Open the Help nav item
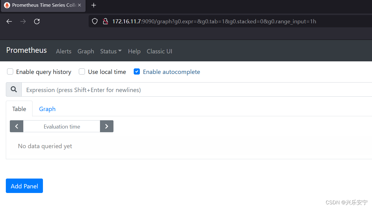The image size is (372, 208). pos(134,51)
